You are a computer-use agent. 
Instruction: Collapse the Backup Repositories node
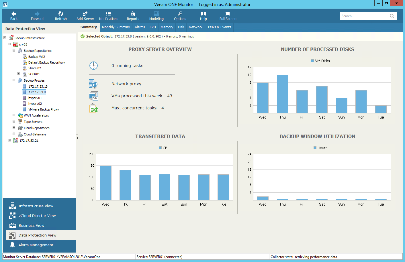[14, 50]
